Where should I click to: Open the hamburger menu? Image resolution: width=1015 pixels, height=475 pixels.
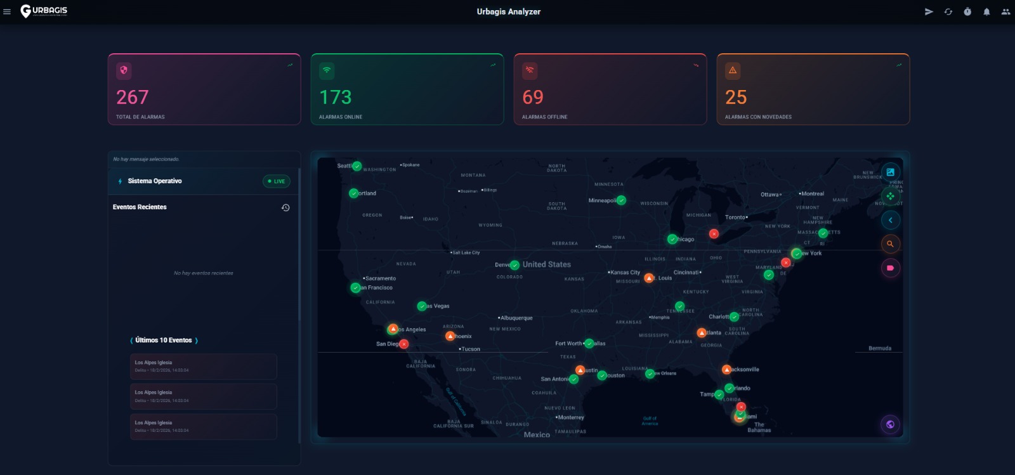[x=7, y=11]
